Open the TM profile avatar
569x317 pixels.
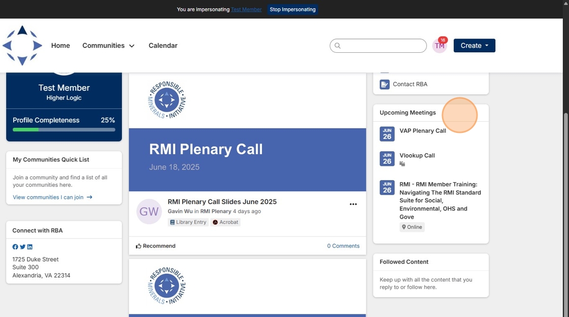click(439, 46)
